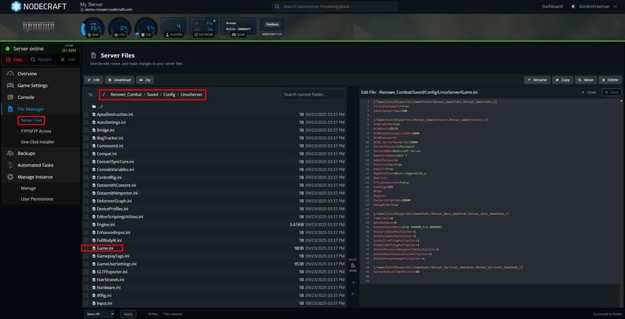Click the Backups icon in sidebar
Screen dimensions: 625x319
tap(11, 154)
